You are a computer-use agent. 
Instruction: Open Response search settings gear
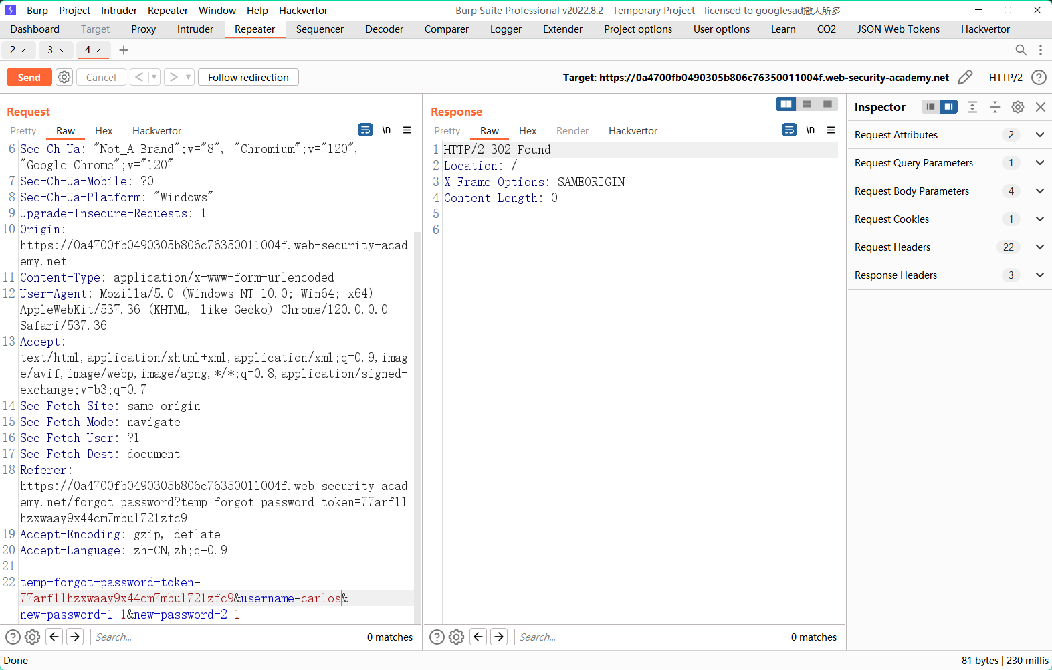457,637
